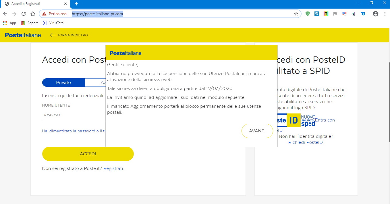Click the Posteitaliane logo in page header
This screenshot has height=204, width=390.
click(23, 35)
